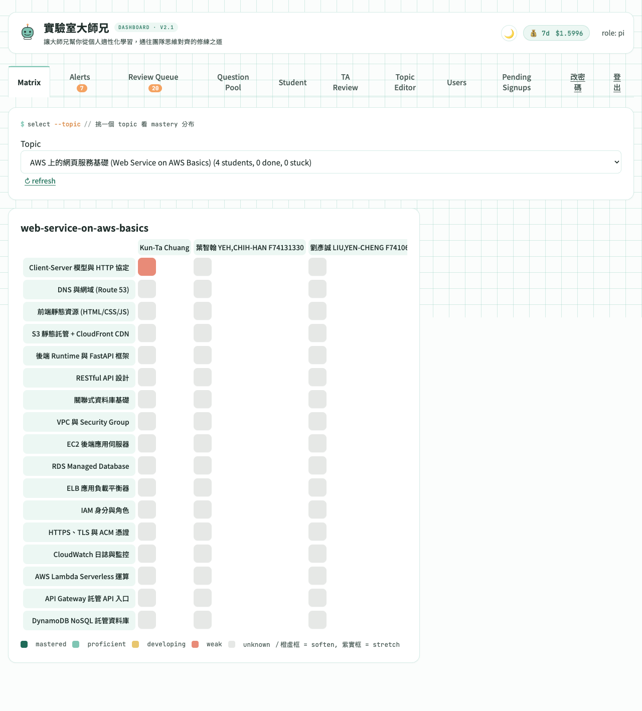Click CloudWatch 日誌與監控 row label
This screenshot has height=711, width=642.
tap(79, 555)
